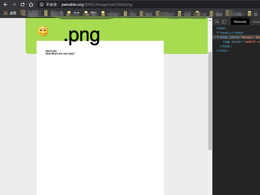The height and width of the screenshot is (195, 260).
Task: Switch to the Elements tab
Action: (x=240, y=22)
